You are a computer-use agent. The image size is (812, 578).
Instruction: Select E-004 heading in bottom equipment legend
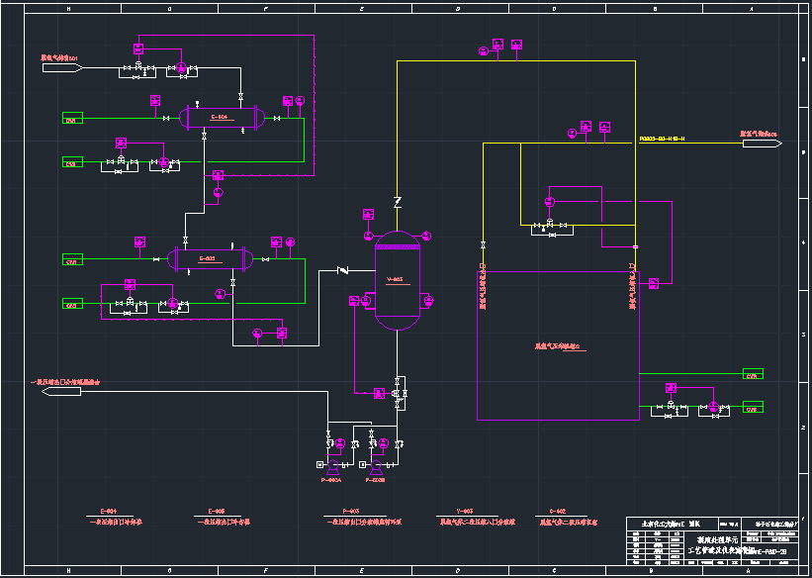click(x=109, y=511)
